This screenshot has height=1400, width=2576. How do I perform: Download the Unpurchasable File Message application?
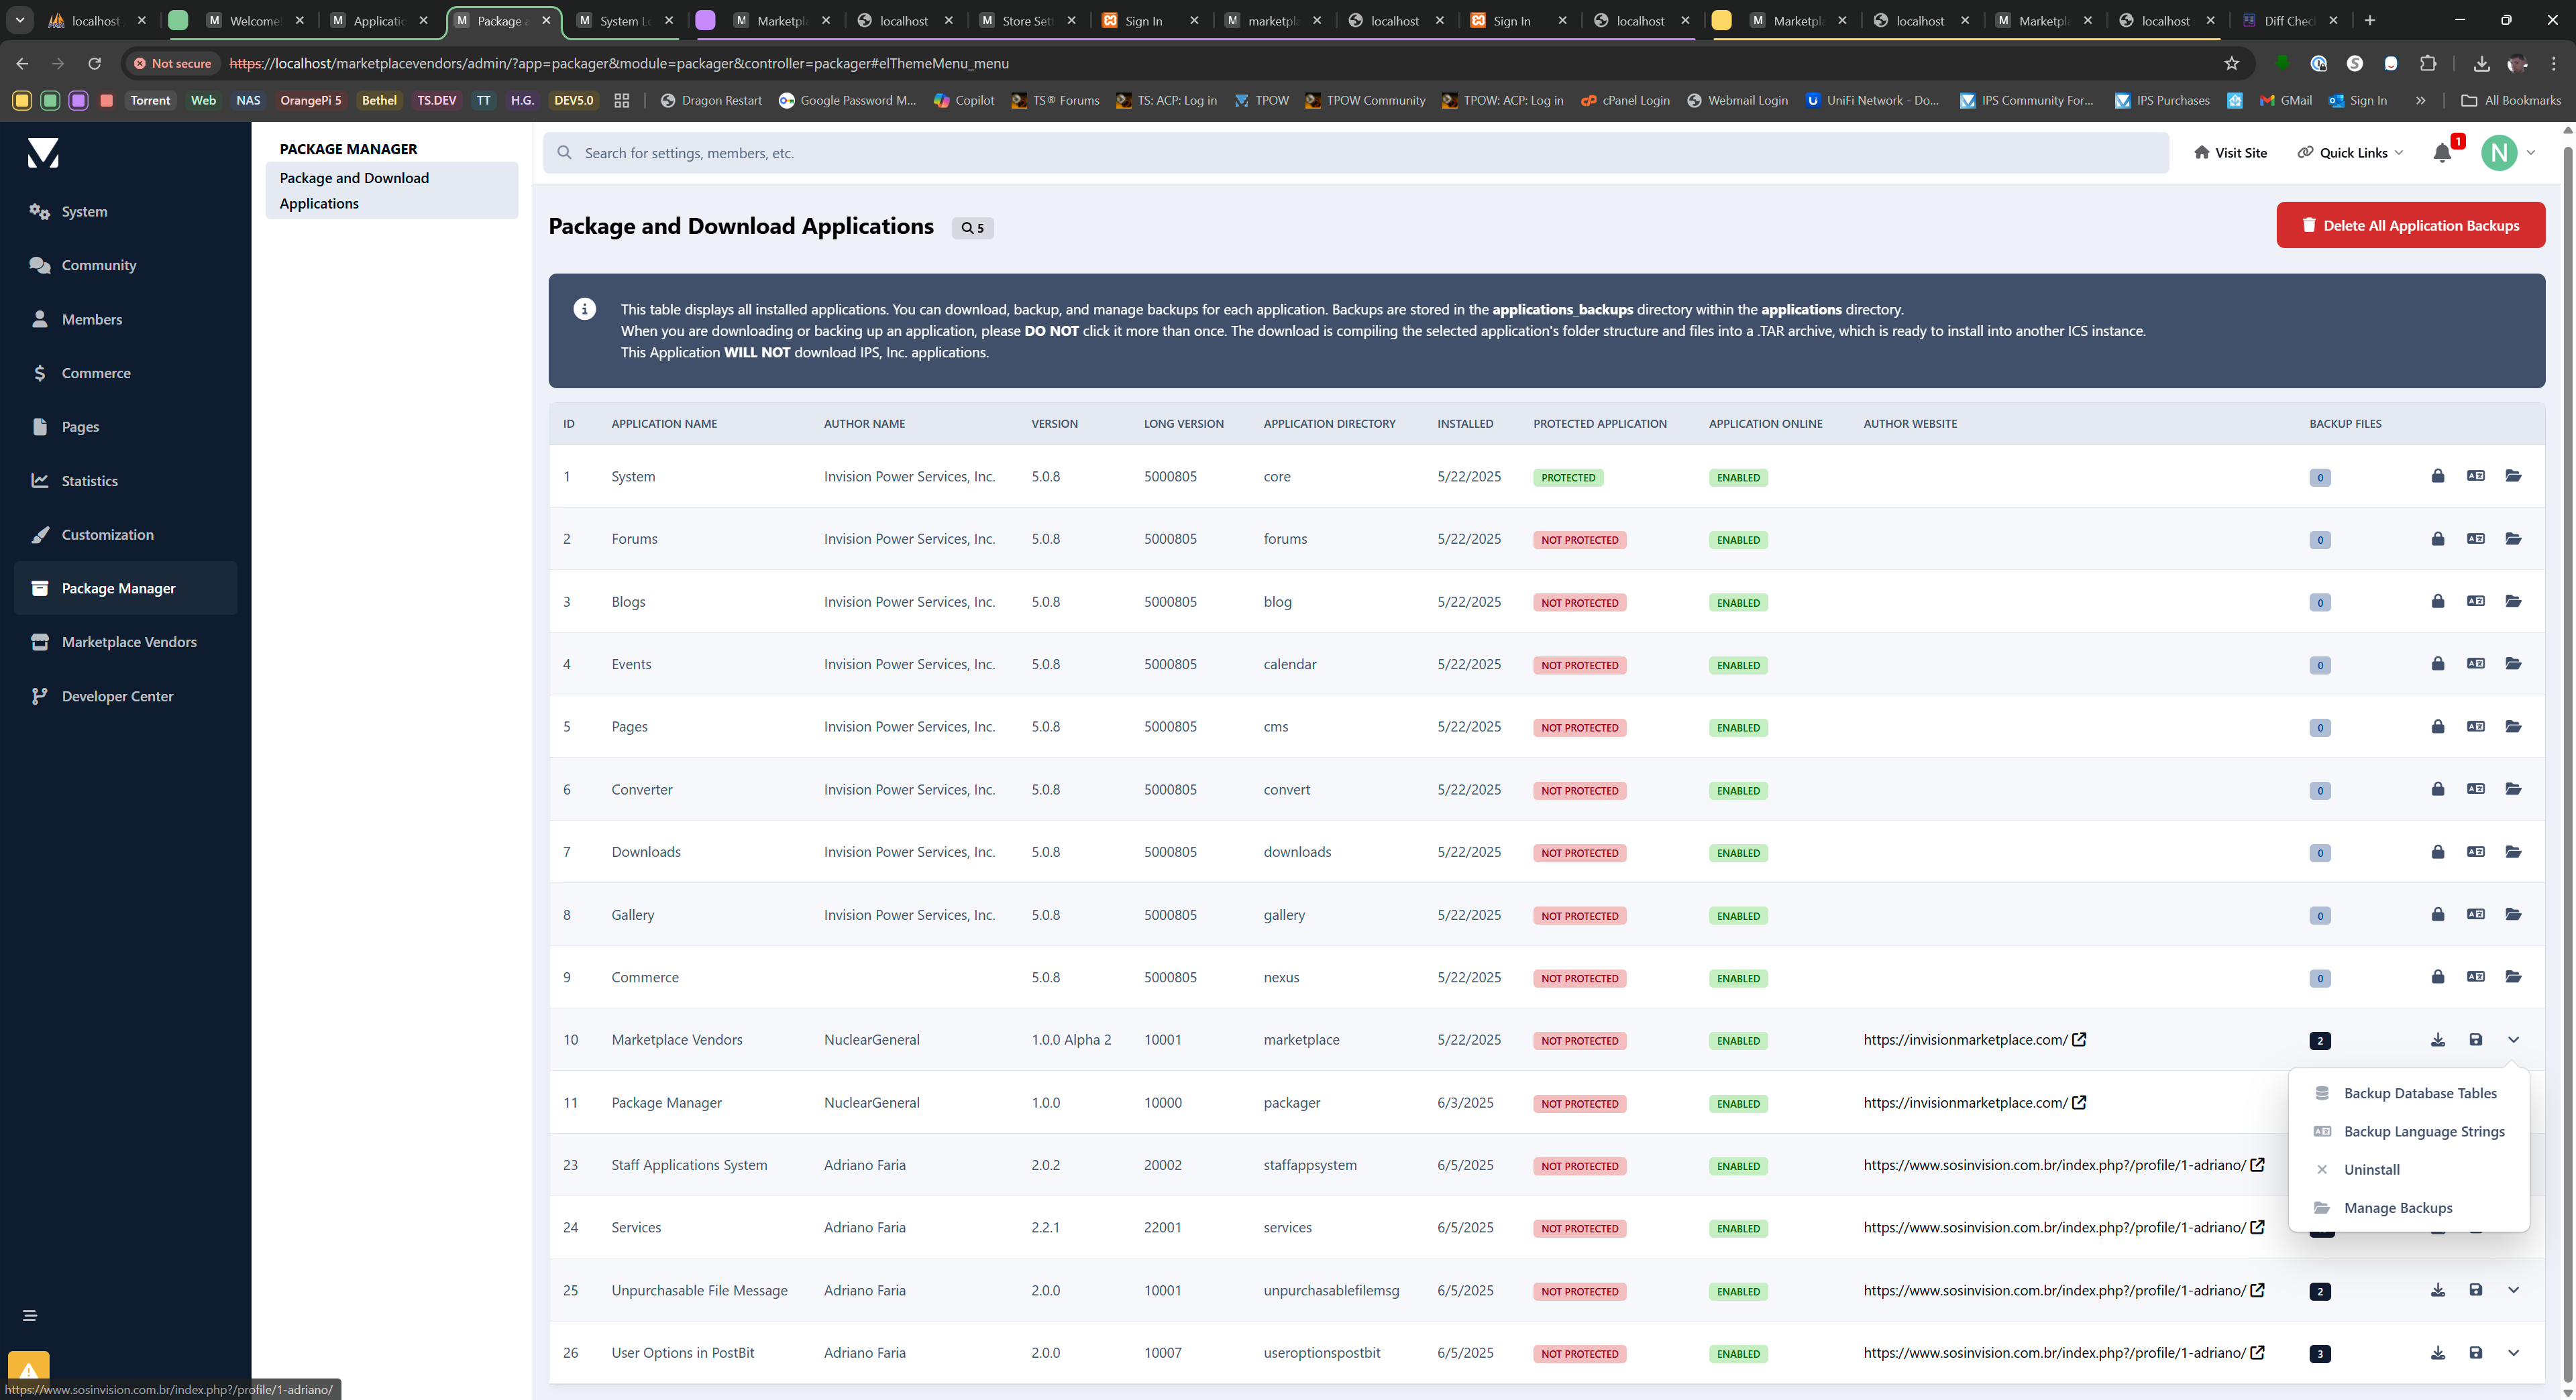click(2437, 1290)
